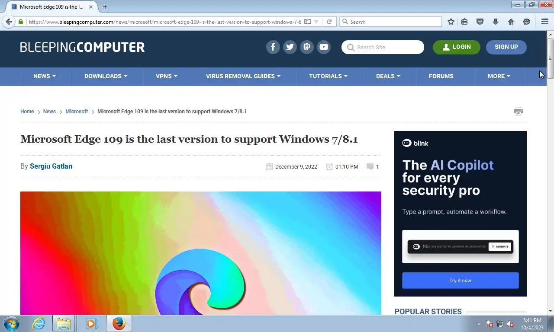Expand the VIRUS REMOVAL GUIDES menu
Image resolution: width=554 pixels, height=332 pixels.
pos(243,76)
